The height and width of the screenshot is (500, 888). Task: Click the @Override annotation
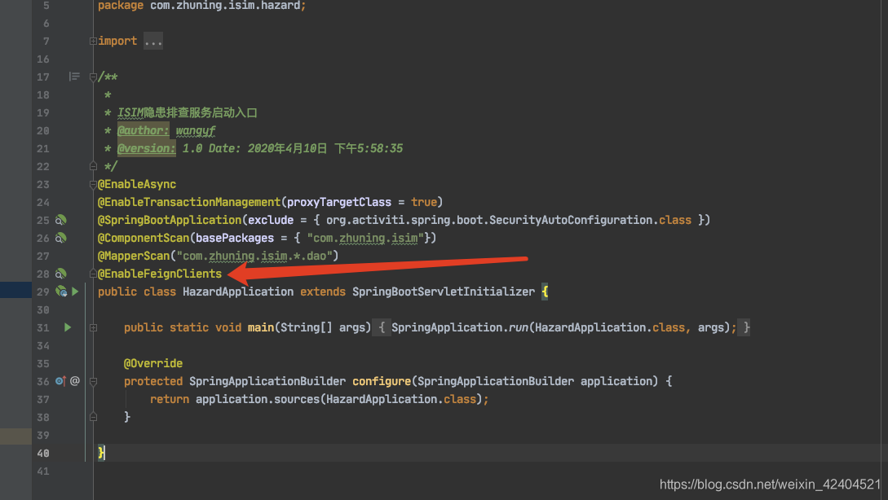tap(153, 364)
